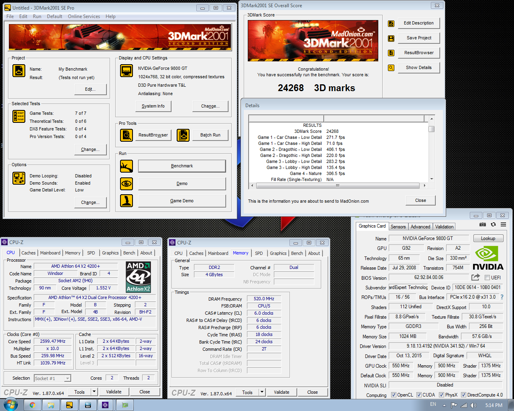514x411 pixels.
Task: Expand Tools dropdown arrow in left CPU-Z window
Action: (94, 392)
